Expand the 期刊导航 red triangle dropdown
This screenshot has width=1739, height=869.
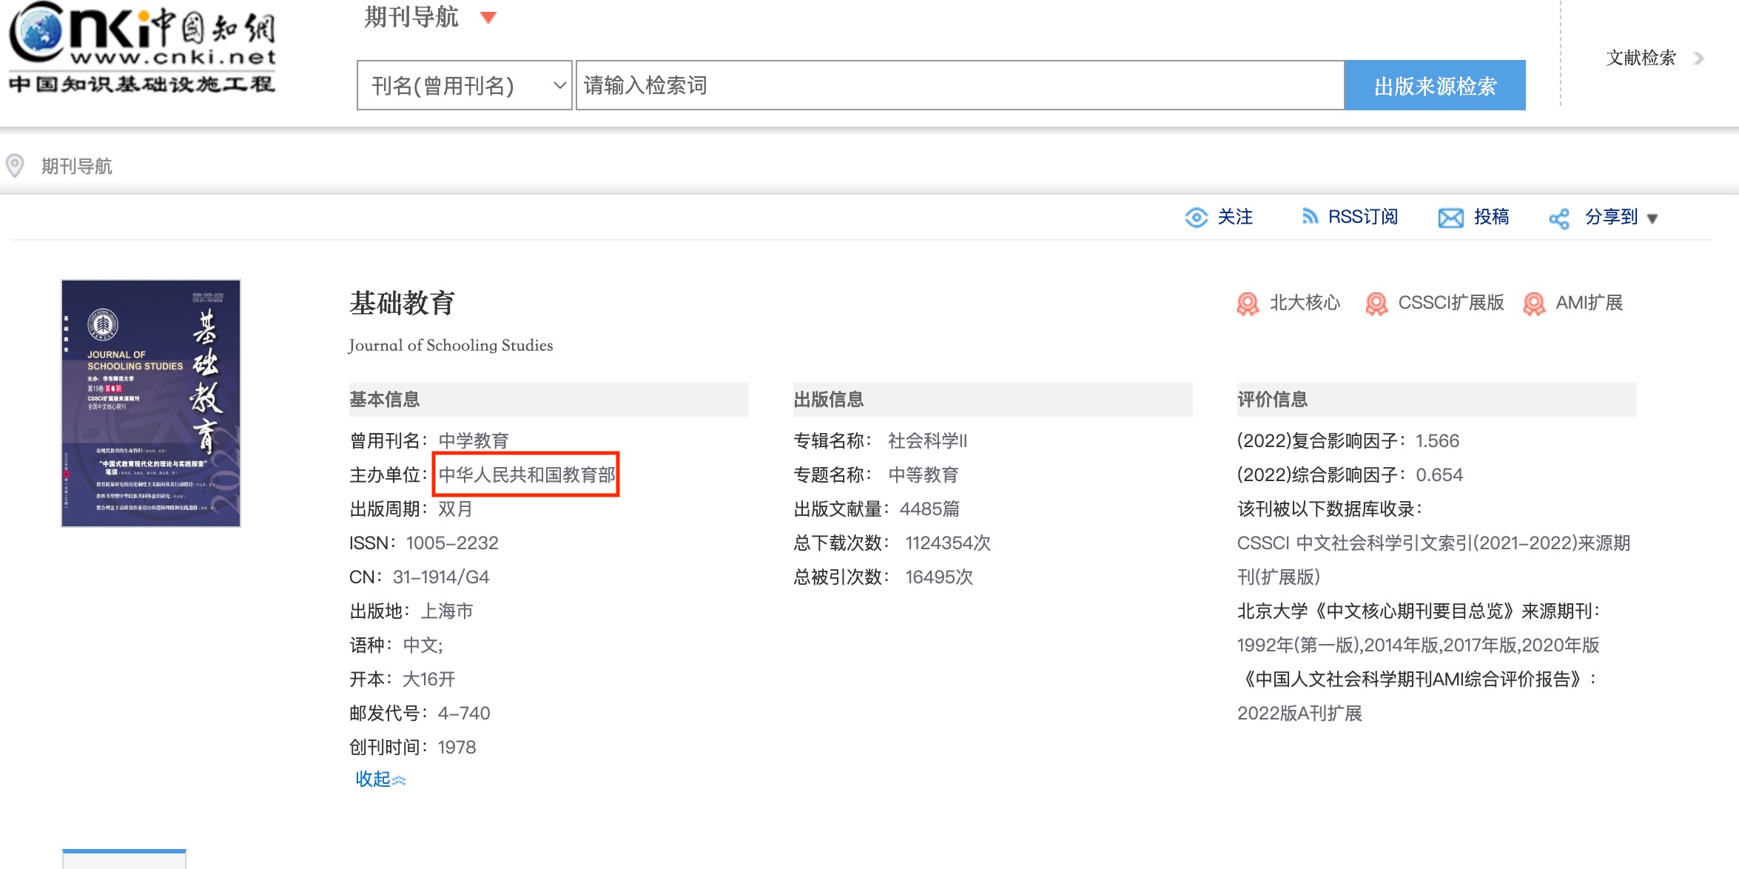pos(488,17)
